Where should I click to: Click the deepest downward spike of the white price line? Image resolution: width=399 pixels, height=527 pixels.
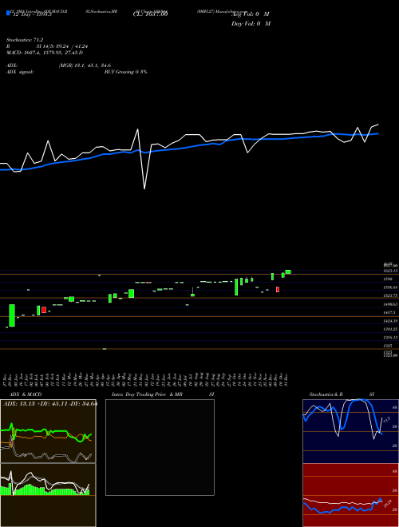click(x=144, y=188)
